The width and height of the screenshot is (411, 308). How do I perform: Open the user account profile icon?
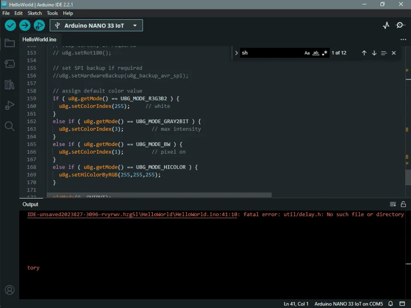pyautogui.click(x=10, y=290)
